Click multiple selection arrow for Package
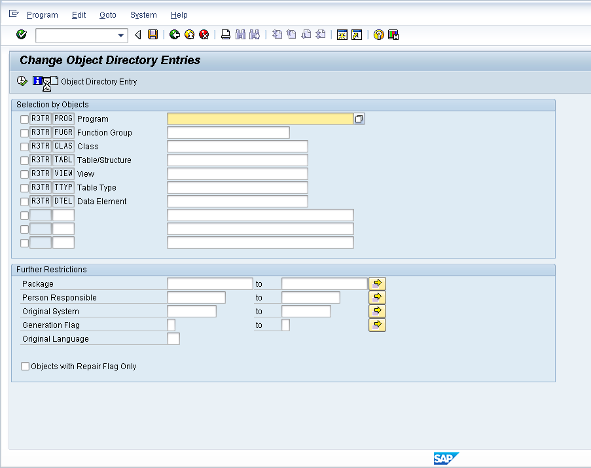 377,283
